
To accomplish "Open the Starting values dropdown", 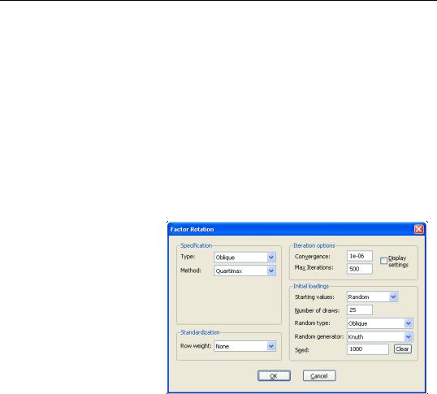I will [372, 297].
